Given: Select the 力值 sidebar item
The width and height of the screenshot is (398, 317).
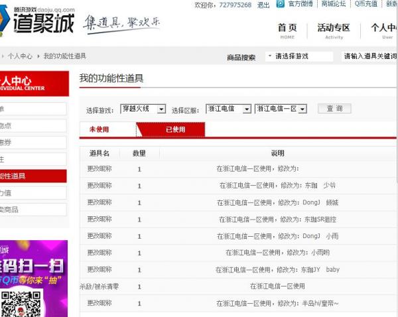Looking at the screenshot, I should 33,193.
